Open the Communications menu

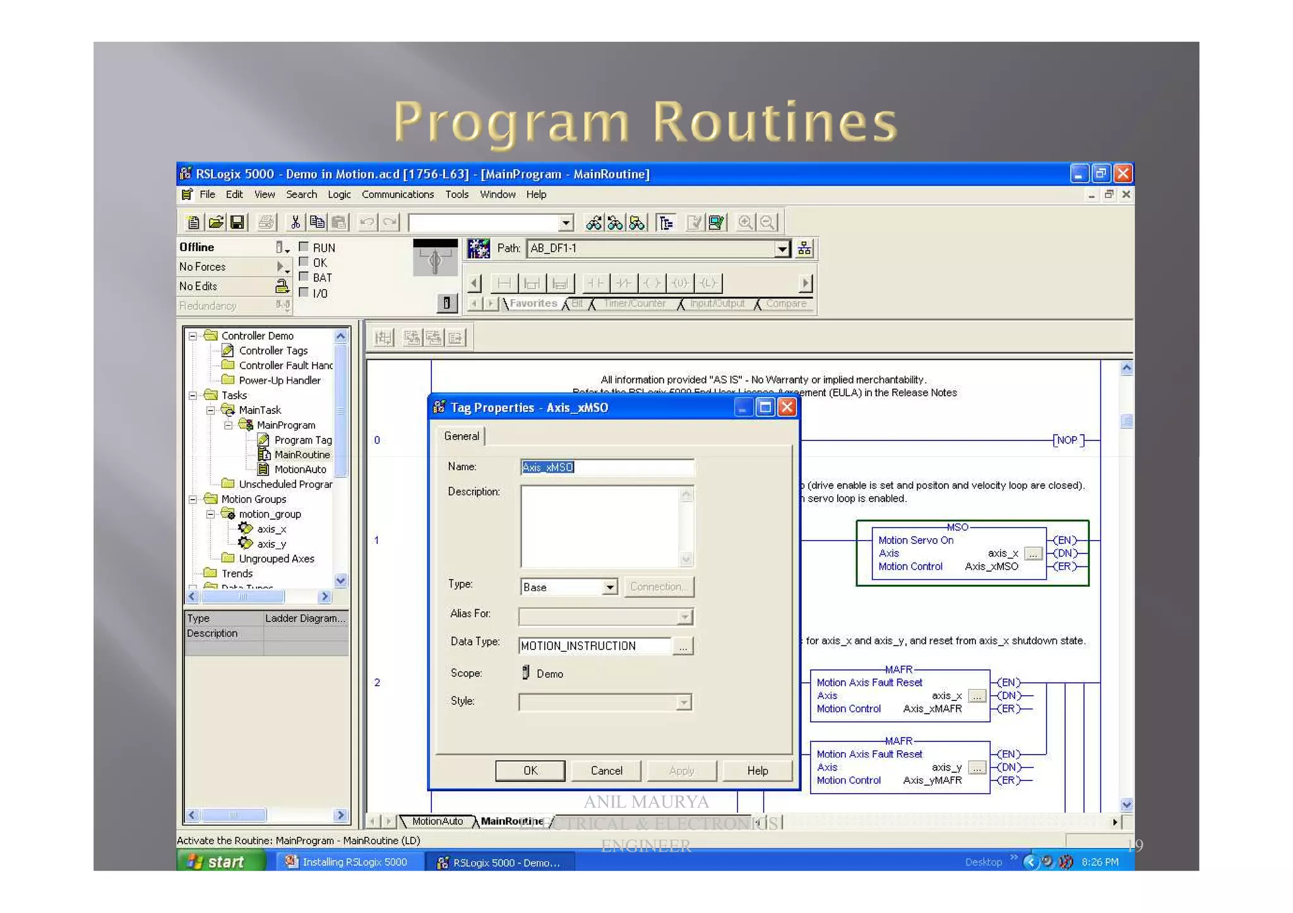coord(397,194)
